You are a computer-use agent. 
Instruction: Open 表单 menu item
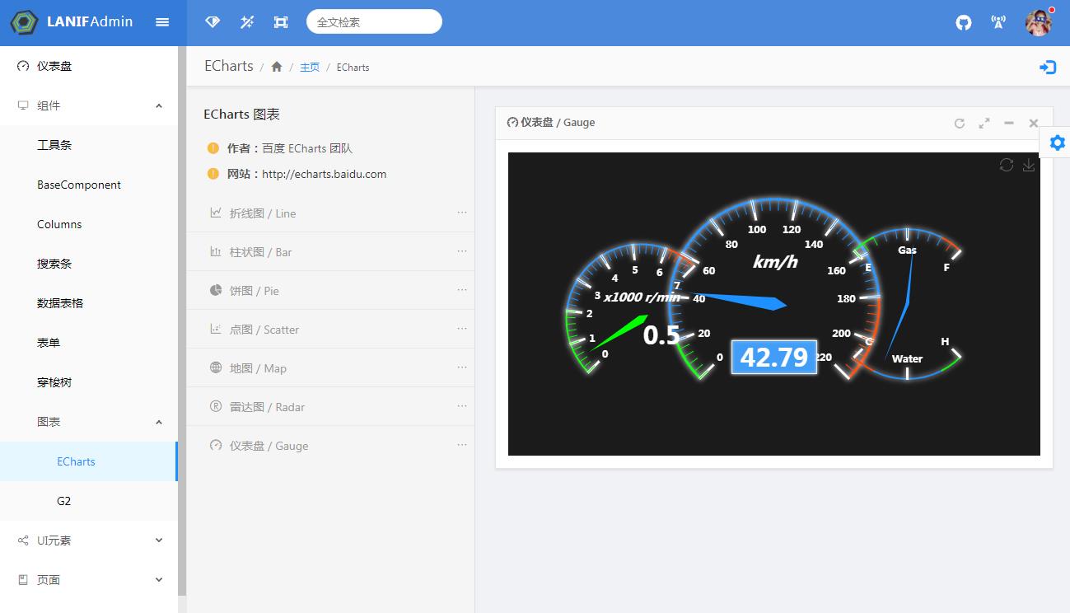pyautogui.click(x=88, y=343)
